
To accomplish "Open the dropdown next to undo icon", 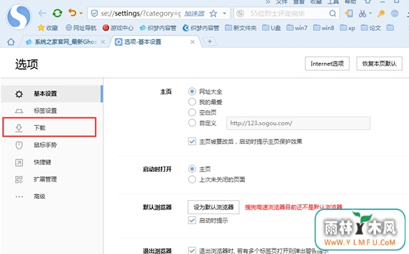I will (81, 13).
